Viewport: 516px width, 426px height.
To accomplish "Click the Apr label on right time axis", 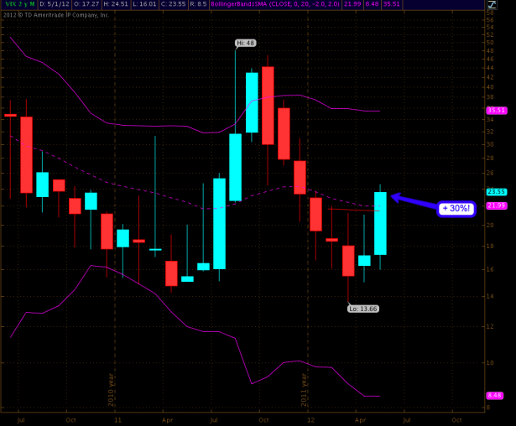I will pyautogui.click(x=362, y=418).
